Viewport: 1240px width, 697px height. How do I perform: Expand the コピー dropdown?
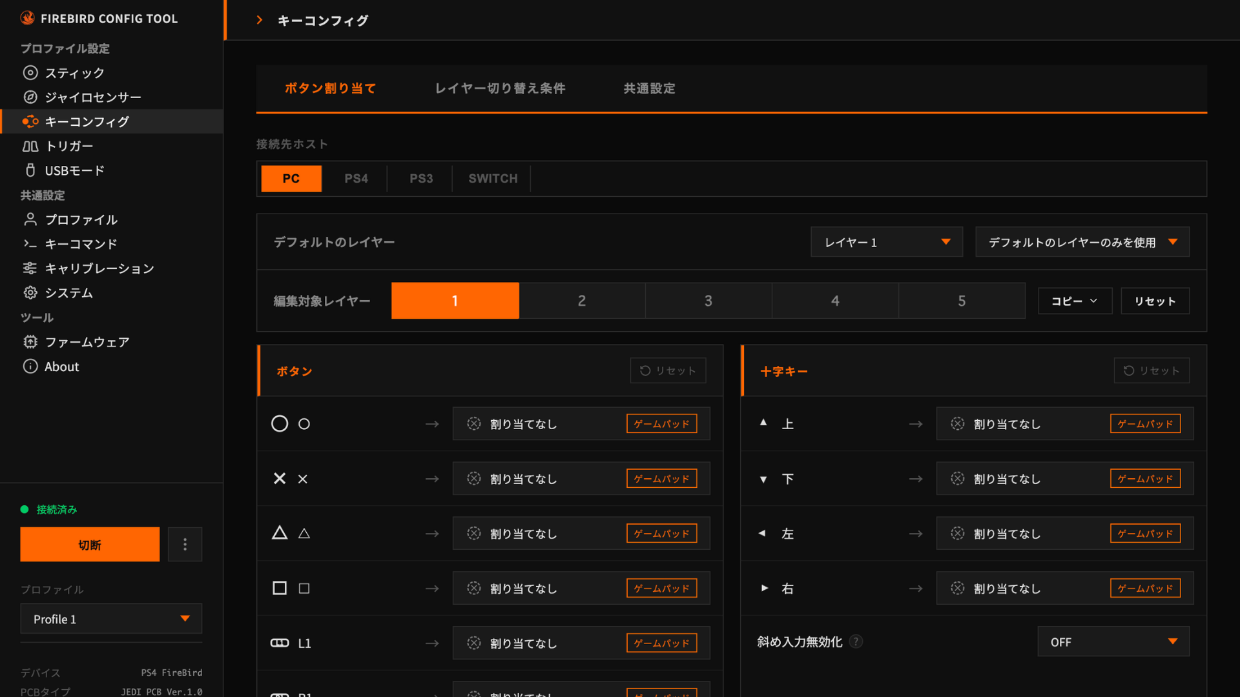pos(1075,301)
